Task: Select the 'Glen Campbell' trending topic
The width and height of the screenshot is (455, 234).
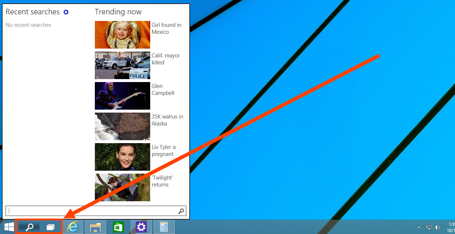Action: 122,96
